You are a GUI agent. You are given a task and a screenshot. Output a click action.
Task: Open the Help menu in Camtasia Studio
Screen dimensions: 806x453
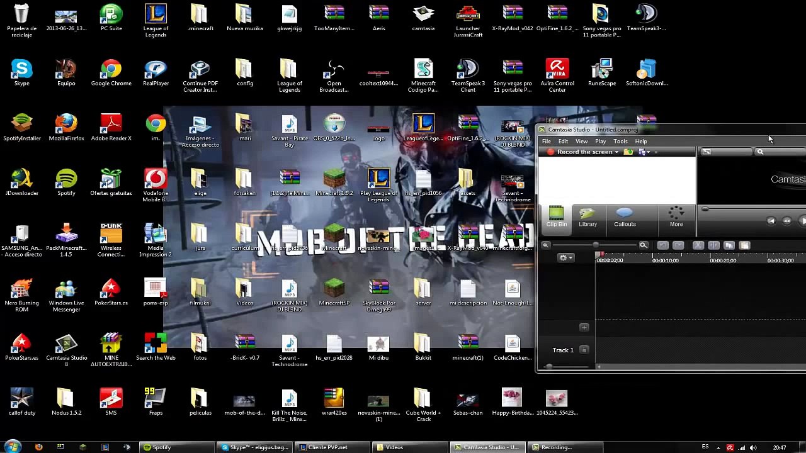[640, 141]
